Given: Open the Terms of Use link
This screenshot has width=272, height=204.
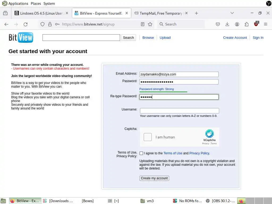Looking at the screenshot, I should [x=173, y=153].
